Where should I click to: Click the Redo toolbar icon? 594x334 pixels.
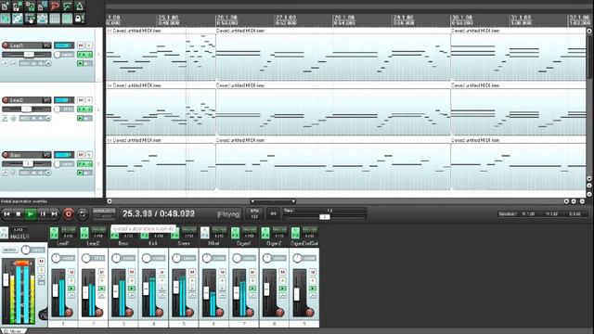point(67,6)
